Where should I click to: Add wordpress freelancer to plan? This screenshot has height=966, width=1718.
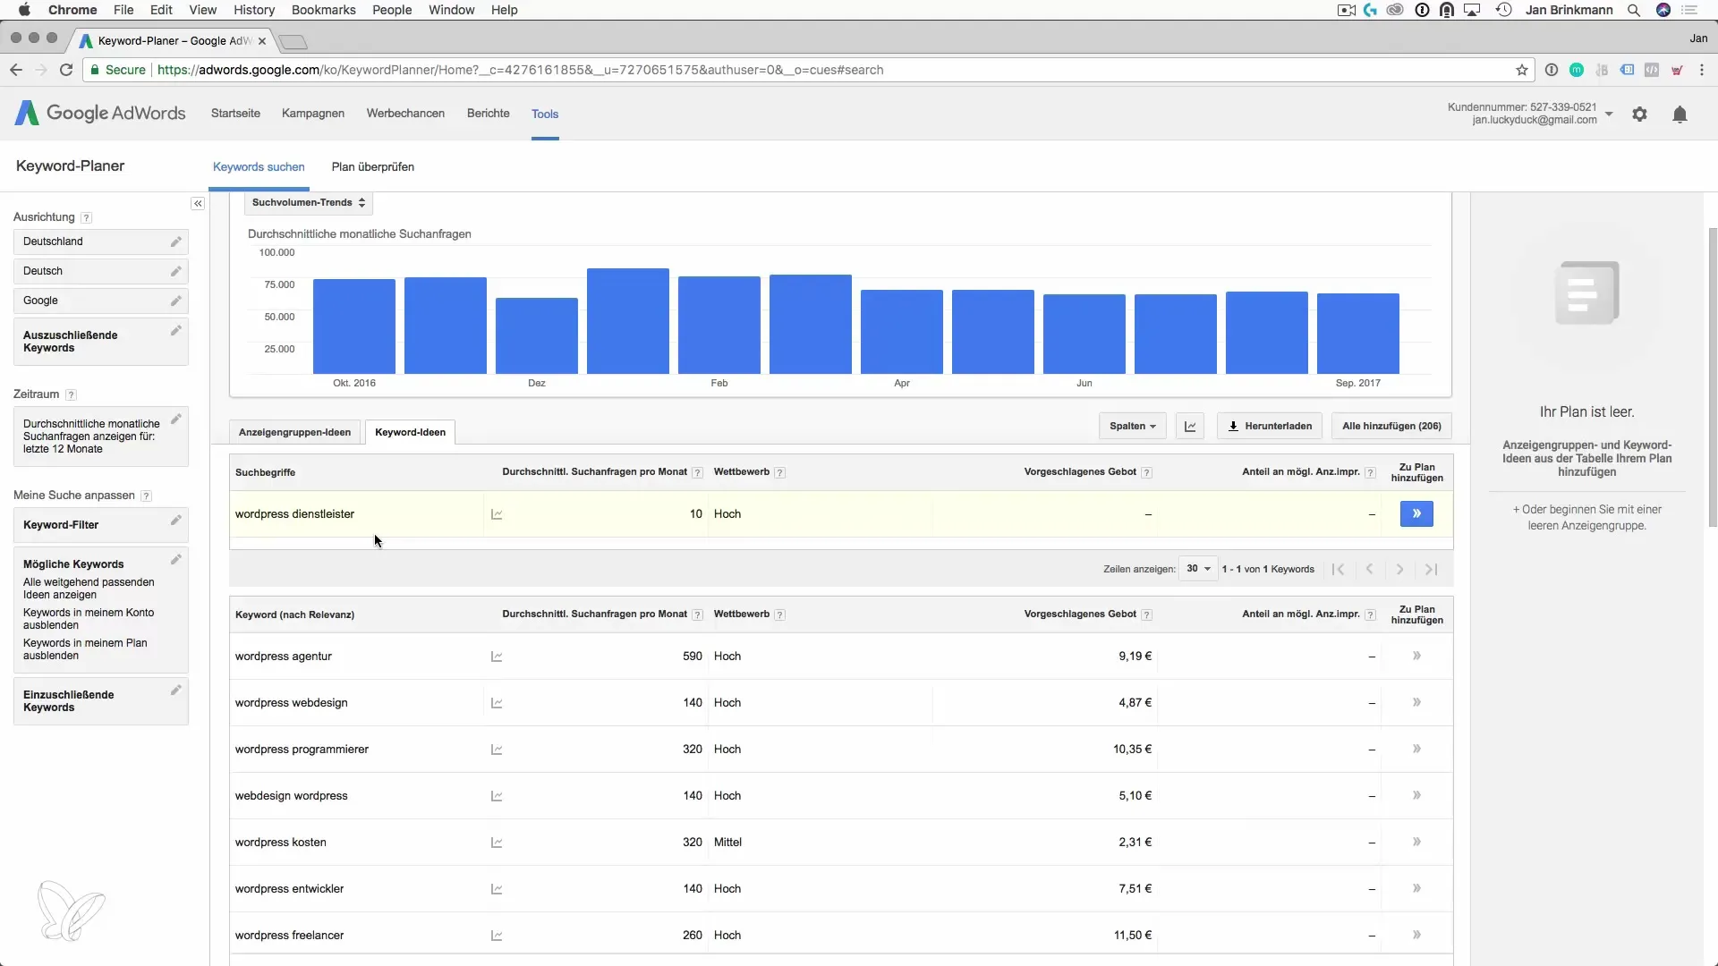tap(1416, 935)
